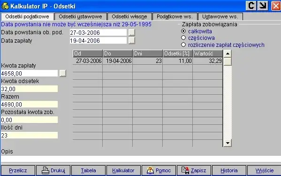
Task: Click the Od column header
Action: 87,54
